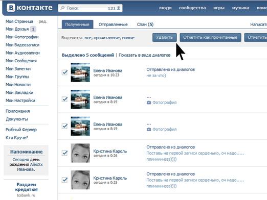
Task: Open Мои Заметки
Action: point(18,69)
